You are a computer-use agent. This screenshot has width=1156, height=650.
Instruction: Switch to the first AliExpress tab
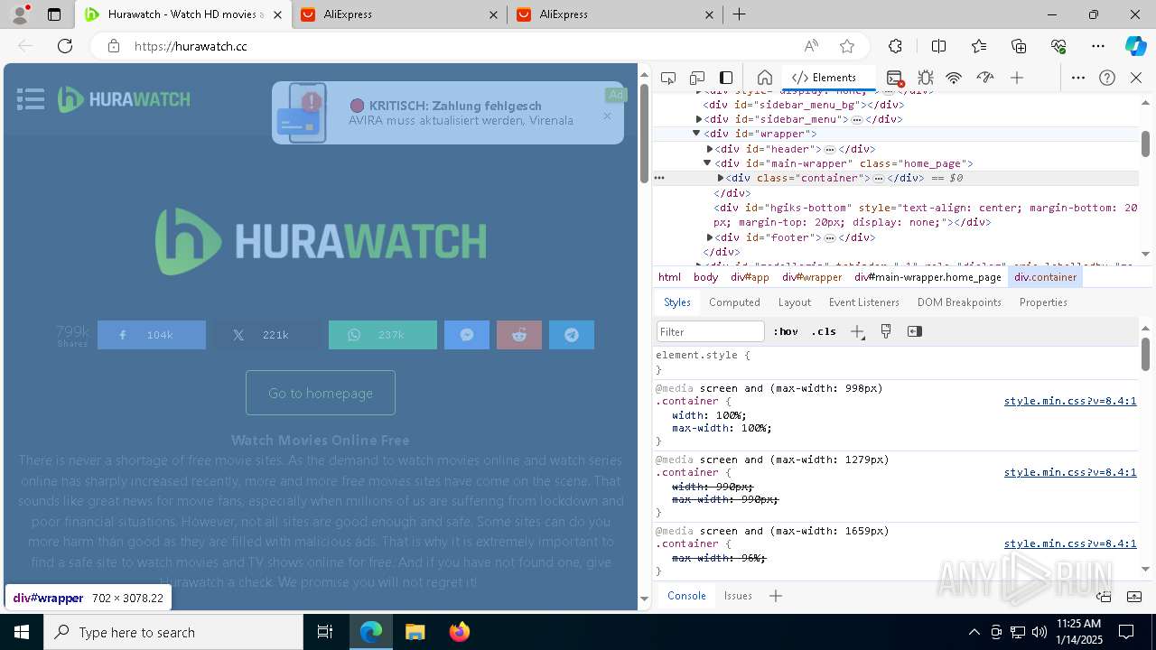(x=398, y=14)
